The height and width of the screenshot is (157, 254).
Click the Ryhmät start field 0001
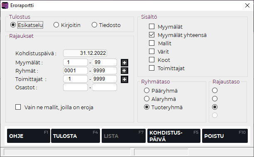click(76, 71)
